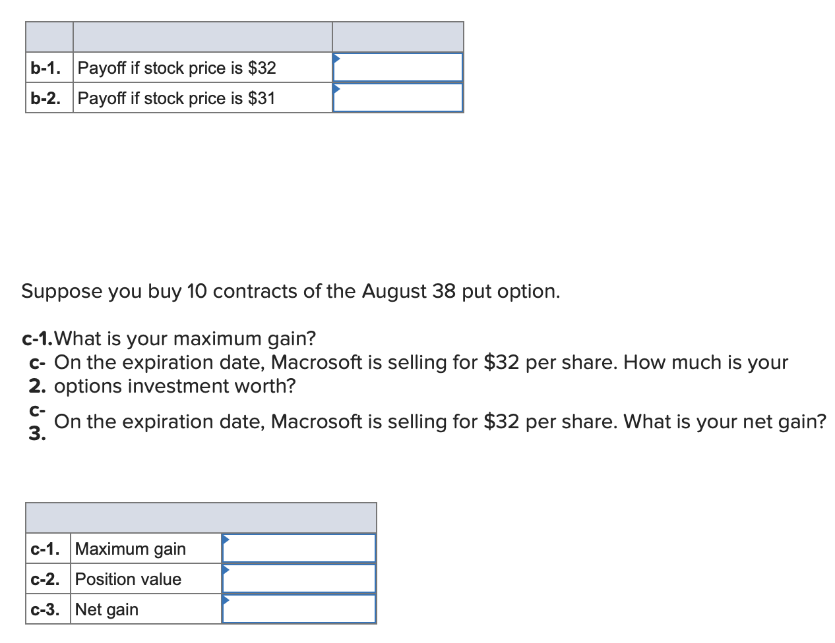
Task: Click the 'Maximum gain' description cell
Action: (130, 548)
